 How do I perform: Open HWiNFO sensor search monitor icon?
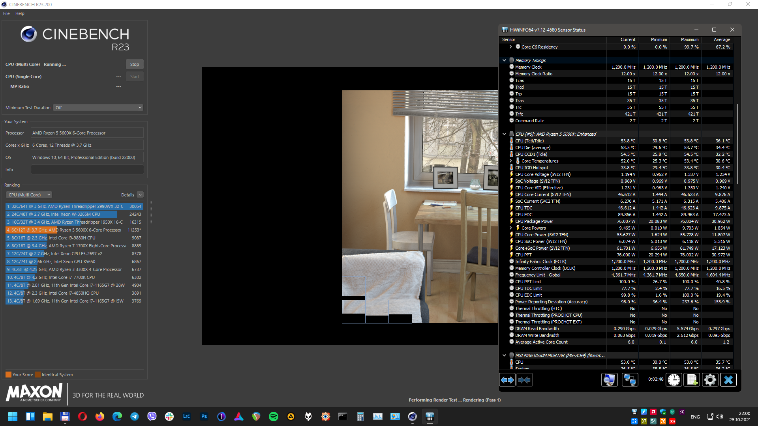coord(609,380)
